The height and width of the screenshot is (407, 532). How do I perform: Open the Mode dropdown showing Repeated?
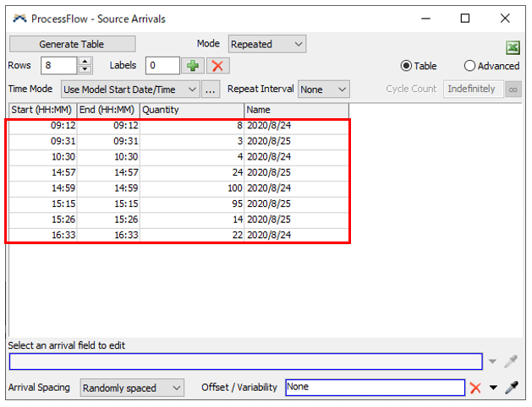[266, 44]
